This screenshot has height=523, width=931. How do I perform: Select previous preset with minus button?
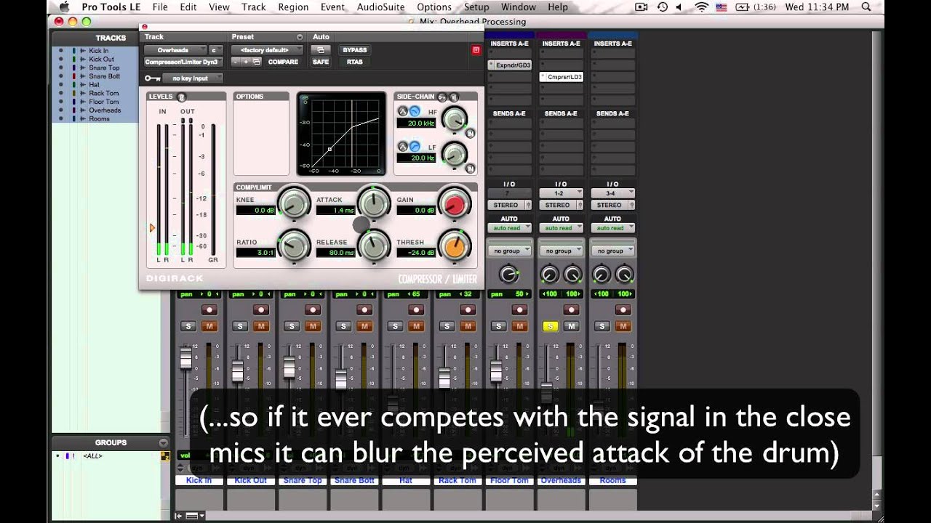(x=236, y=62)
